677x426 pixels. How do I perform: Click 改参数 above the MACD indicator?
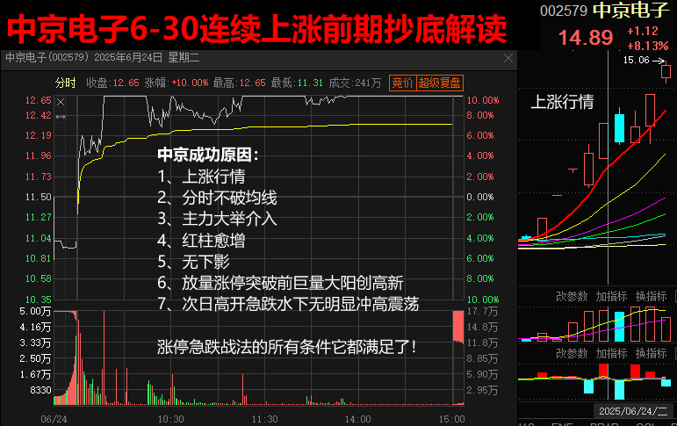572,353
